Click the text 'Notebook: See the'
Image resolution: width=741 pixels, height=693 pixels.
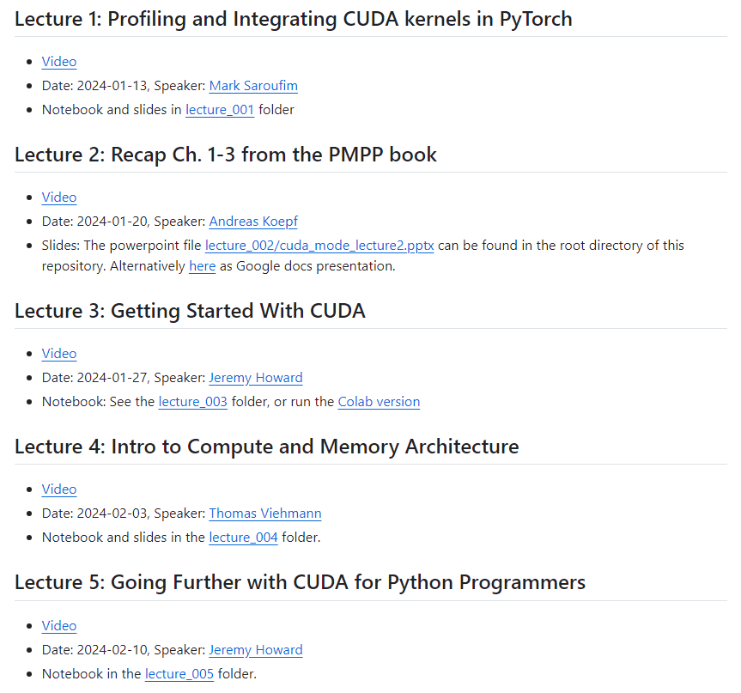(x=98, y=402)
